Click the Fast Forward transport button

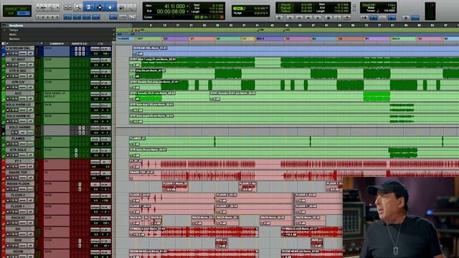309,18
